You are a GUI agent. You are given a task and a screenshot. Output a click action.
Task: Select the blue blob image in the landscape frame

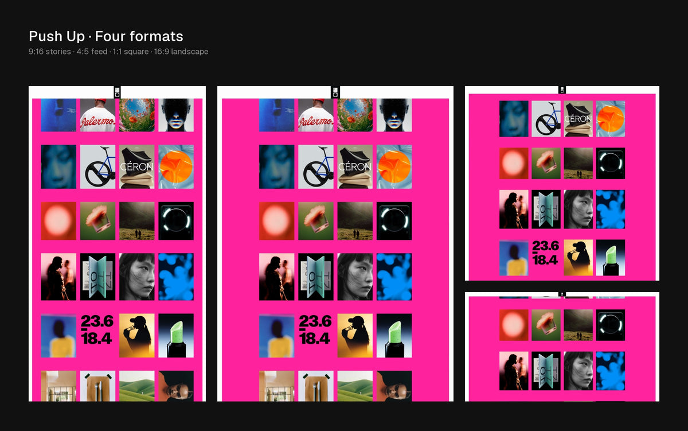(x=611, y=371)
